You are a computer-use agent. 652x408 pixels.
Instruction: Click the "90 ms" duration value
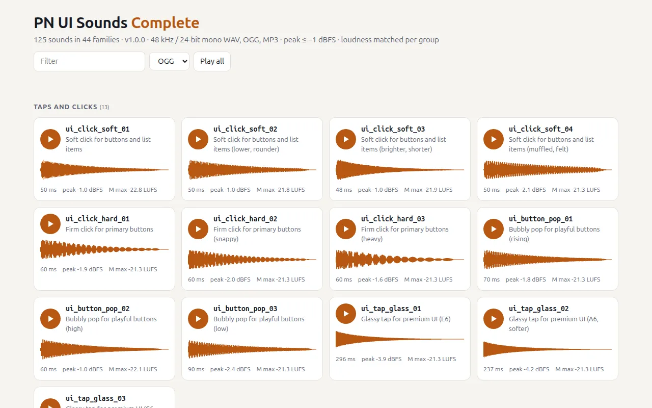click(x=196, y=369)
